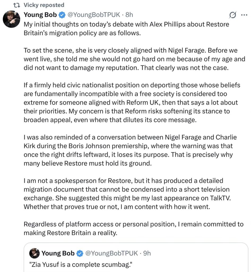Click the blue verified badge on main tweet

62,15
